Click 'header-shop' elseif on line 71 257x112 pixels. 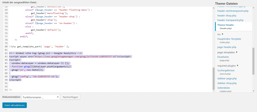(53, 17)
